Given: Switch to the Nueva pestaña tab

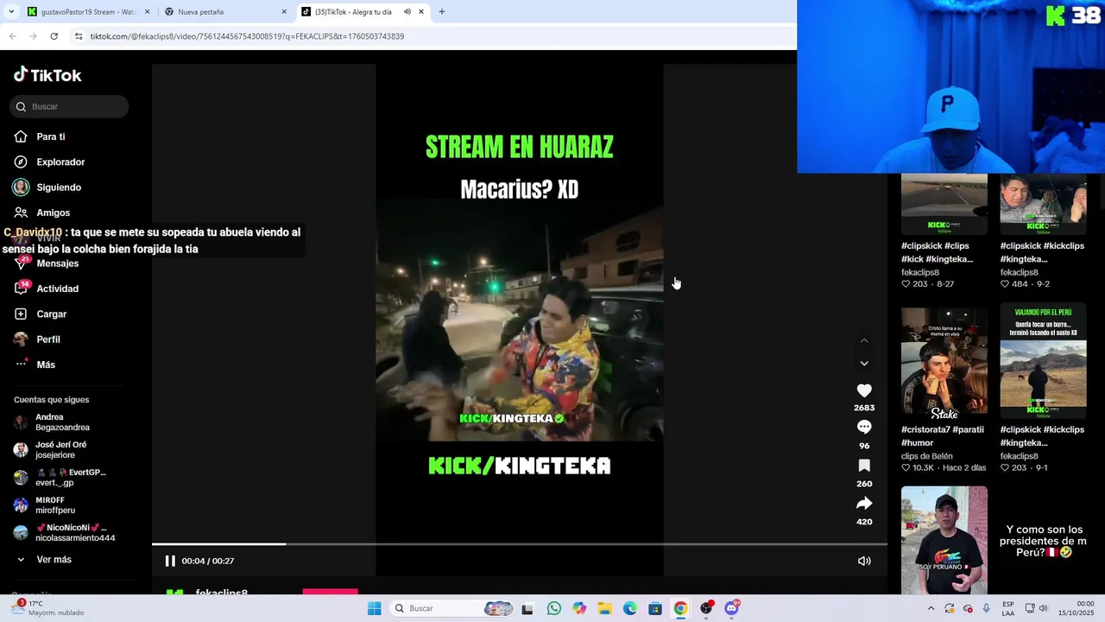Looking at the screenshot, I should coord(225,12).
